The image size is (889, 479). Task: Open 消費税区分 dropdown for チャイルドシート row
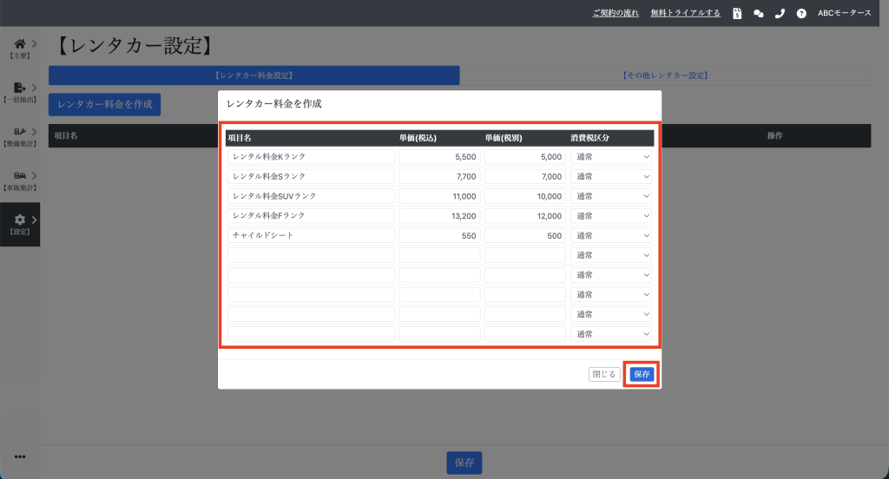611,235
